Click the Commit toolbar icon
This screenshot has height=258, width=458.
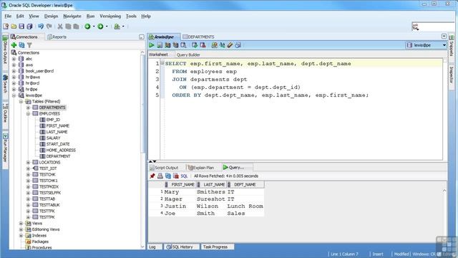coord(195,45)
